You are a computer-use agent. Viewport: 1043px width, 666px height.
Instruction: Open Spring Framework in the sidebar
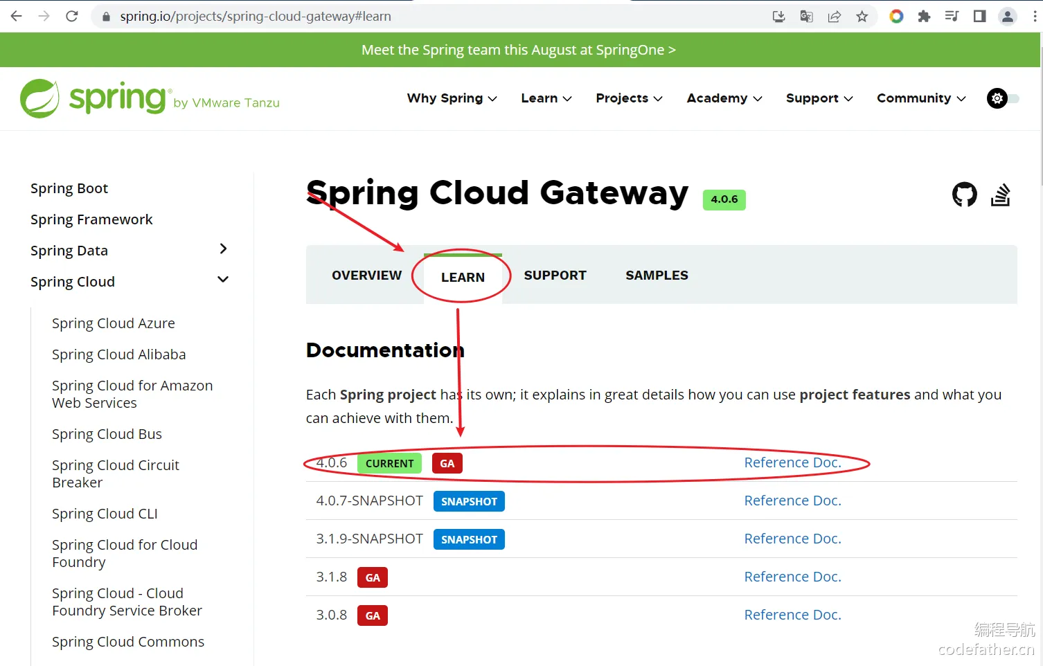[x=91, y=219]
